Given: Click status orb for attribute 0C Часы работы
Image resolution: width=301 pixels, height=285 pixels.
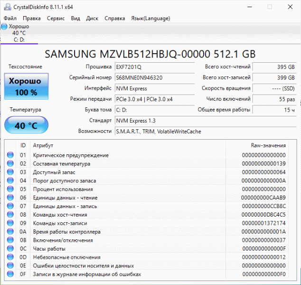Looking at the screenshot, I should click(10, 248).
